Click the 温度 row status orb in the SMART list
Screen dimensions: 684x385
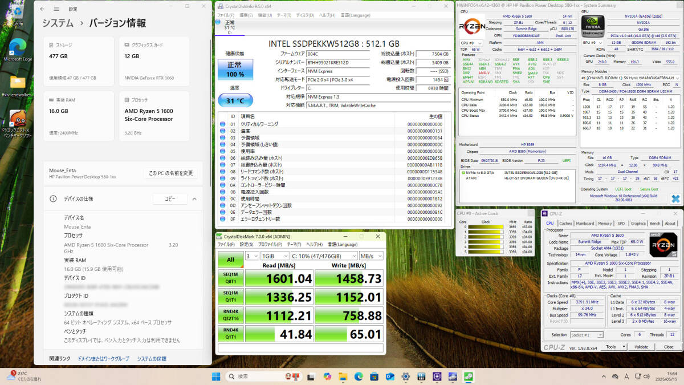point(223,131)
